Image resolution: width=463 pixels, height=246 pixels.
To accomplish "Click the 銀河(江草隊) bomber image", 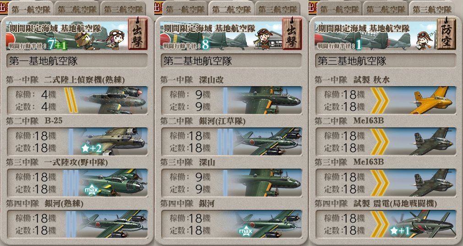I will (x=268, y=142).
